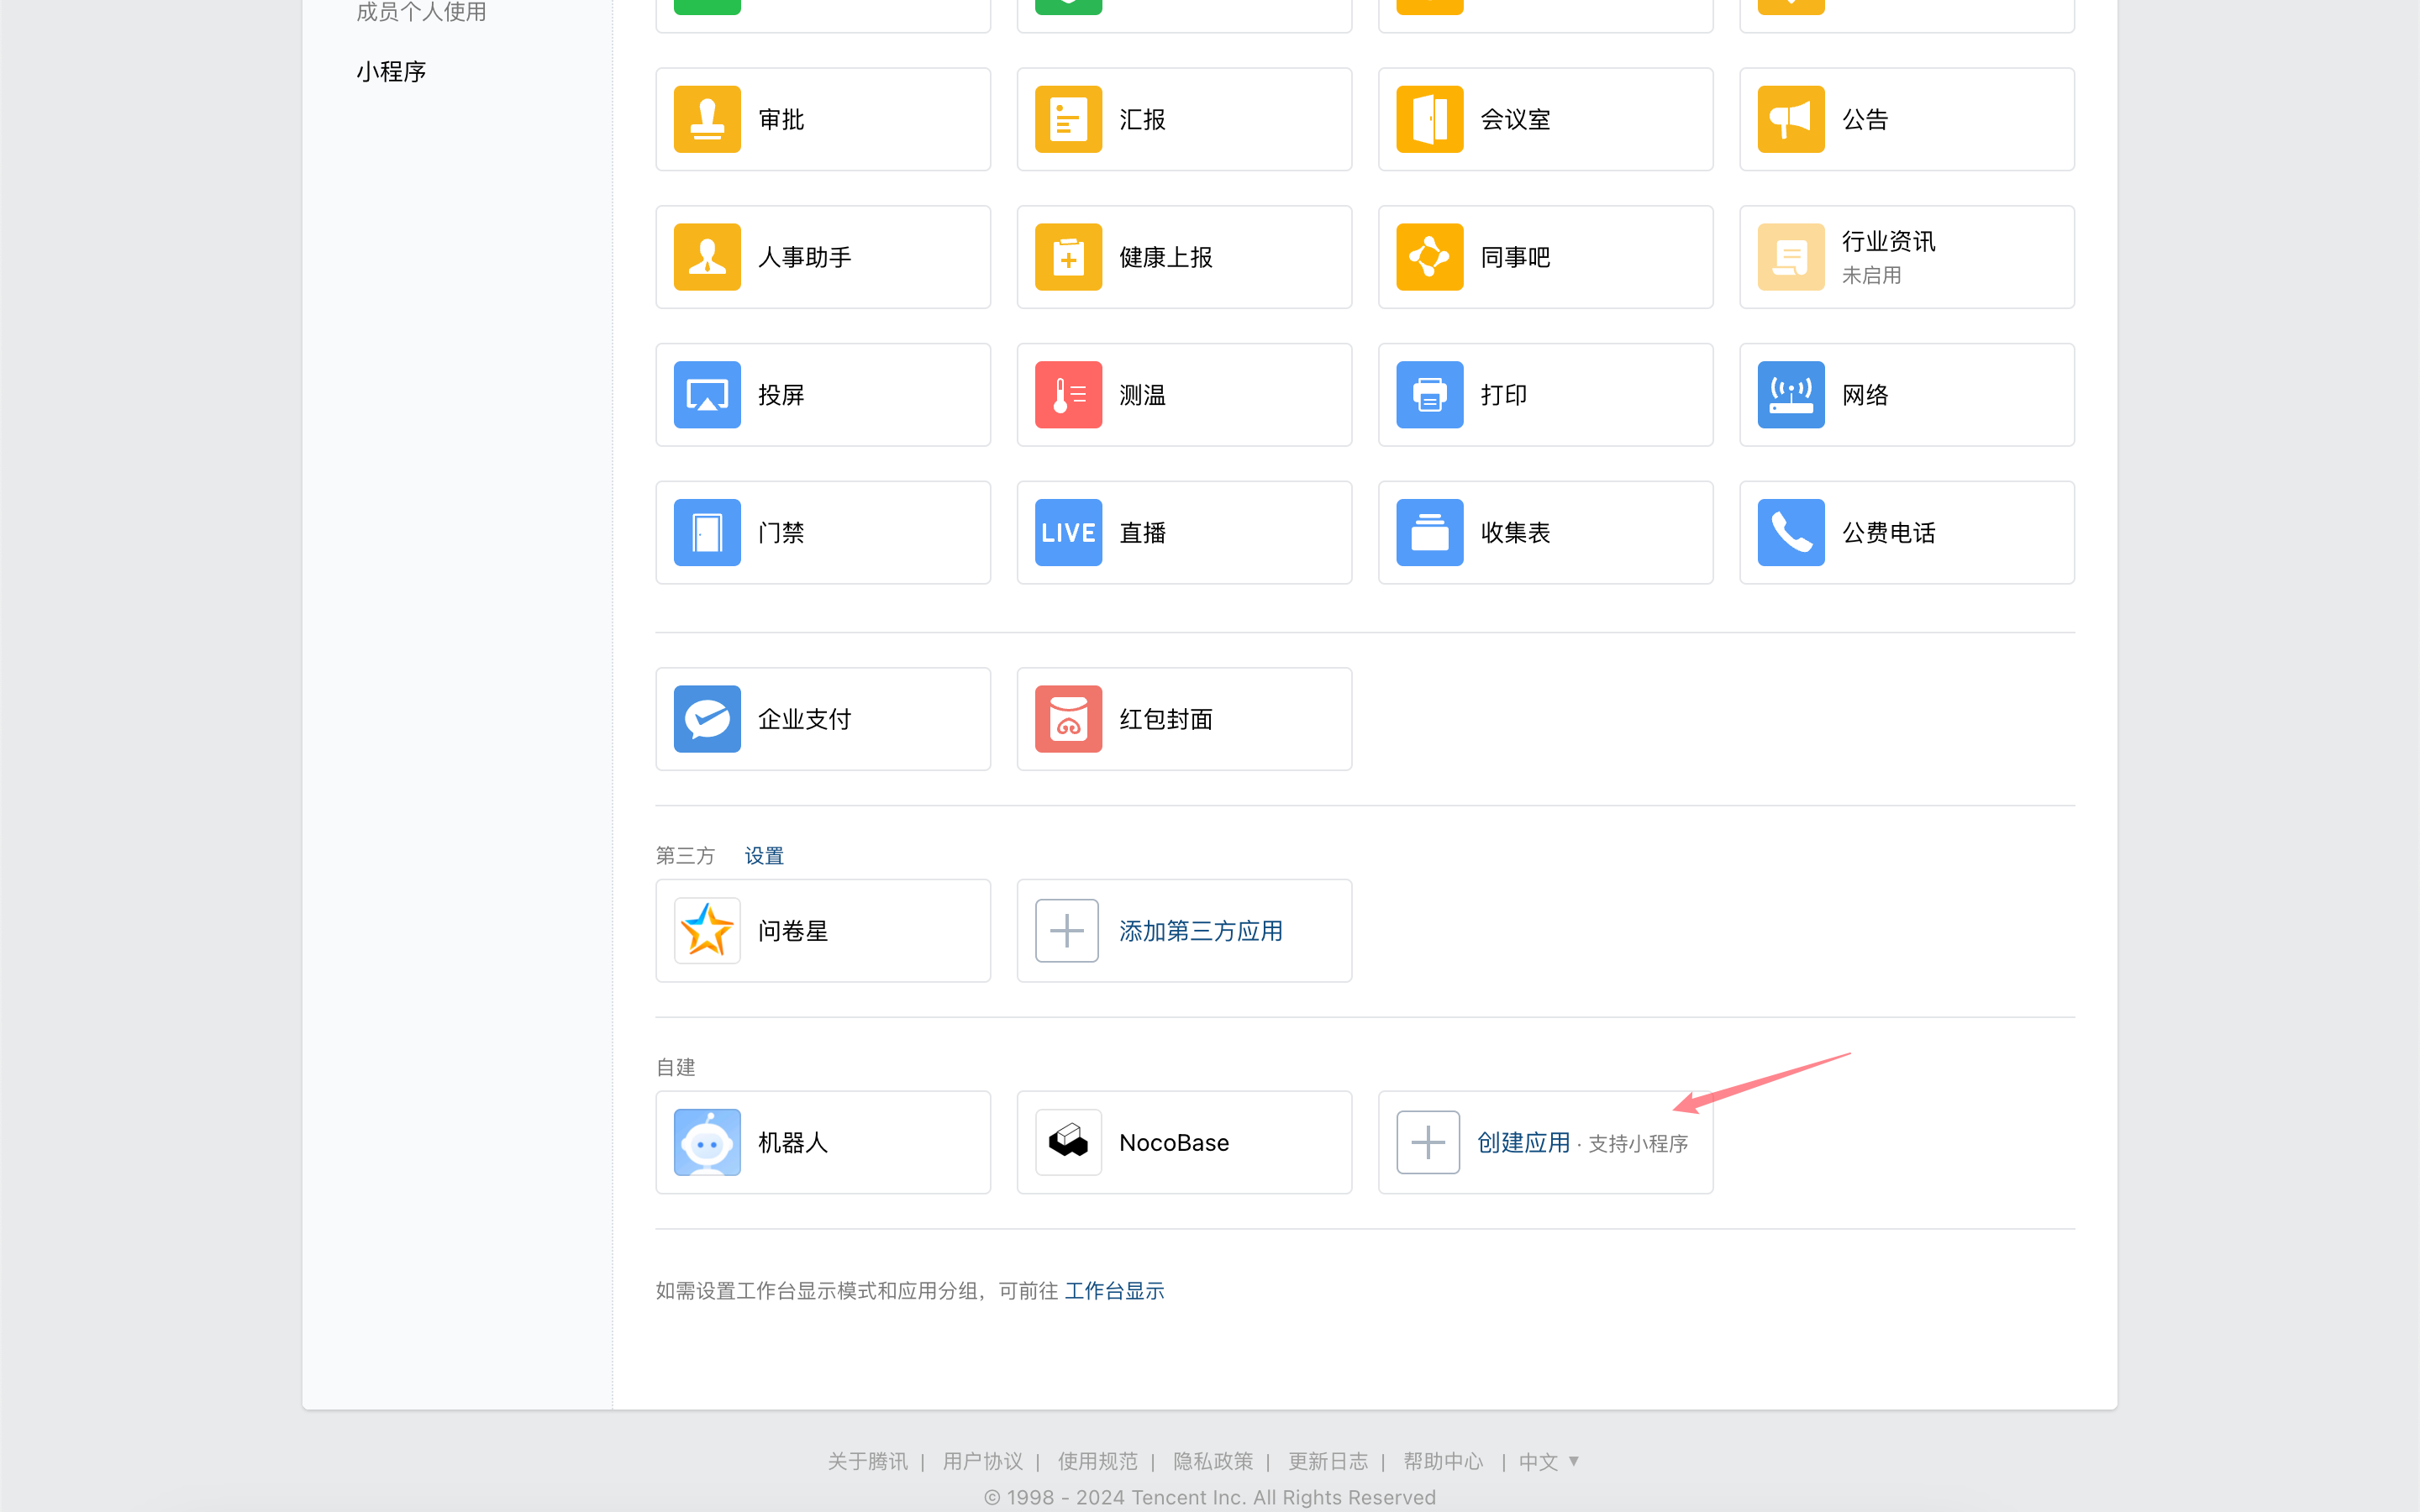Click the 打印 printer icon
The width and height of the screenshot is (2420, 1512).
pyautogui.click(x=1429, y=395)
